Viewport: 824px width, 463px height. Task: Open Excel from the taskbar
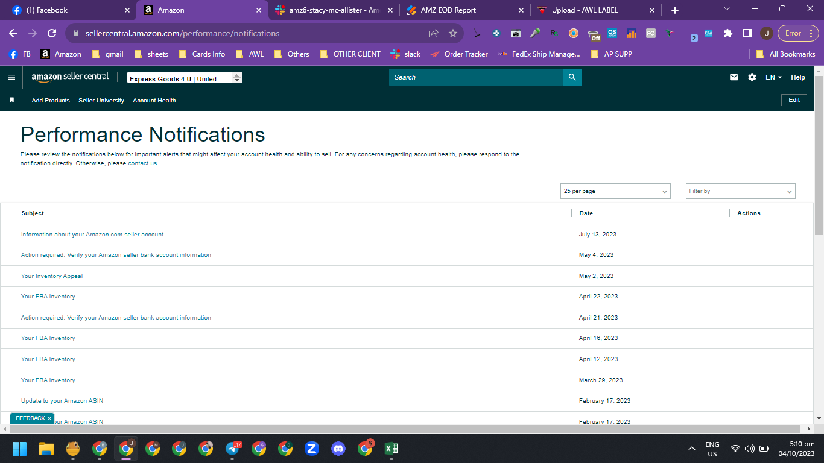pos(391,449)
